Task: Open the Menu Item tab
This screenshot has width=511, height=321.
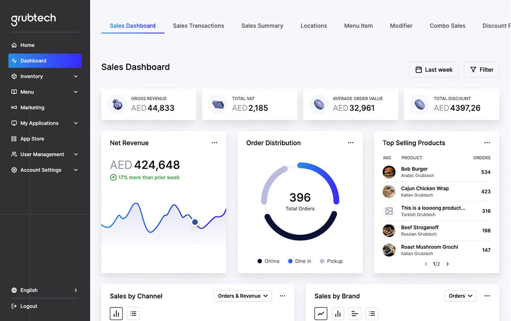Action: point(358,26)
